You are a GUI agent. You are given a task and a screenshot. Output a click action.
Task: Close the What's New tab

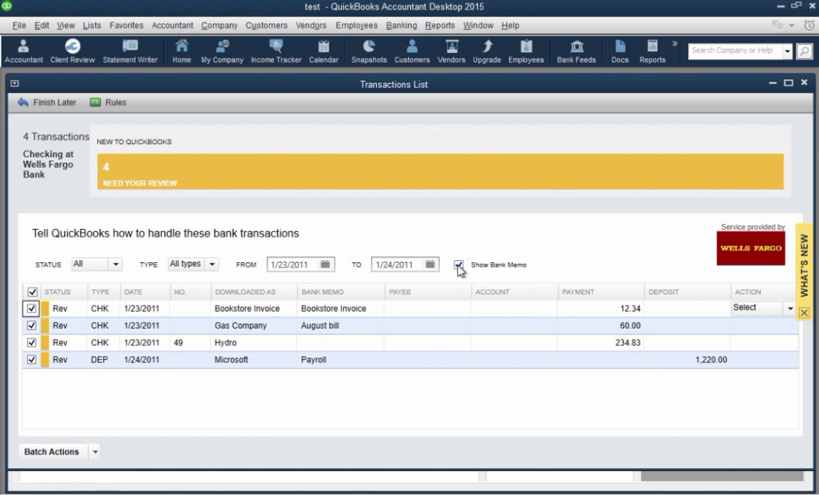pos(804,313)
